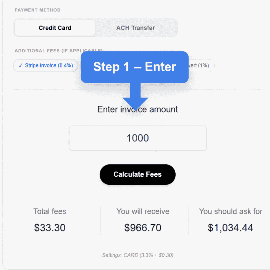This screenshot has height=270, width=270.
Task: Select the $966.70 received amount
Action: pyautogui.click(x=143, y=228)
